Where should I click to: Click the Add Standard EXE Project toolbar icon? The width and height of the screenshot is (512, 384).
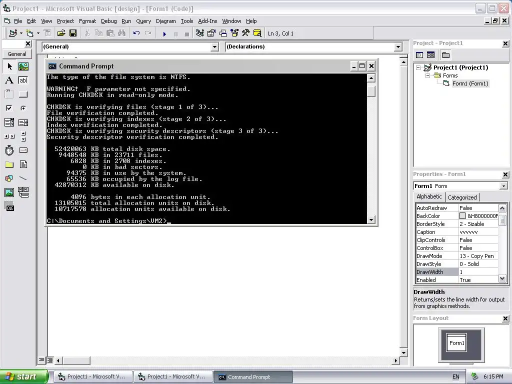coord(13,33)
